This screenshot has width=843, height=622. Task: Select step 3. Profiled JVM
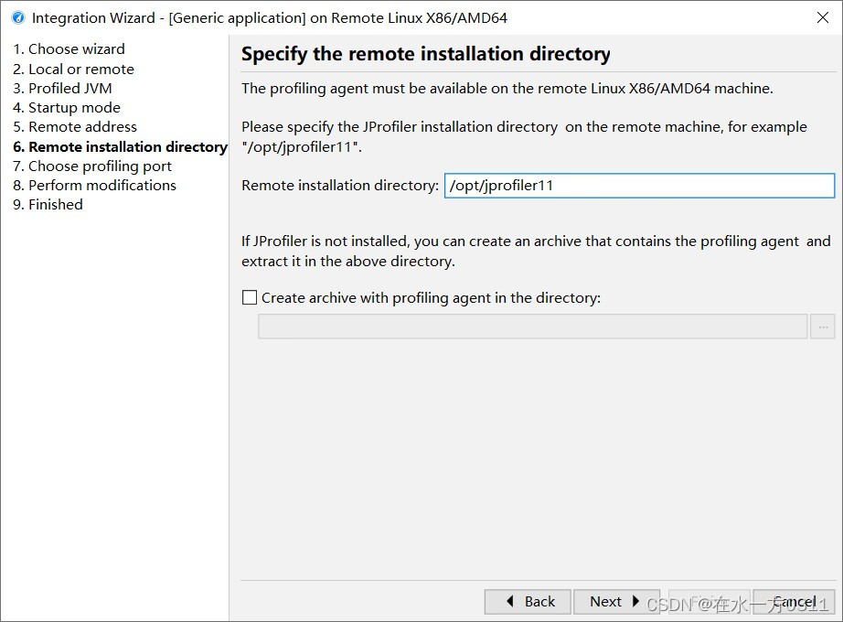(x=62, y=88)
